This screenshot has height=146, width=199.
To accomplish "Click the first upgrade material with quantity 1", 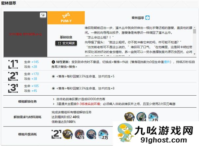I will 67,134.
